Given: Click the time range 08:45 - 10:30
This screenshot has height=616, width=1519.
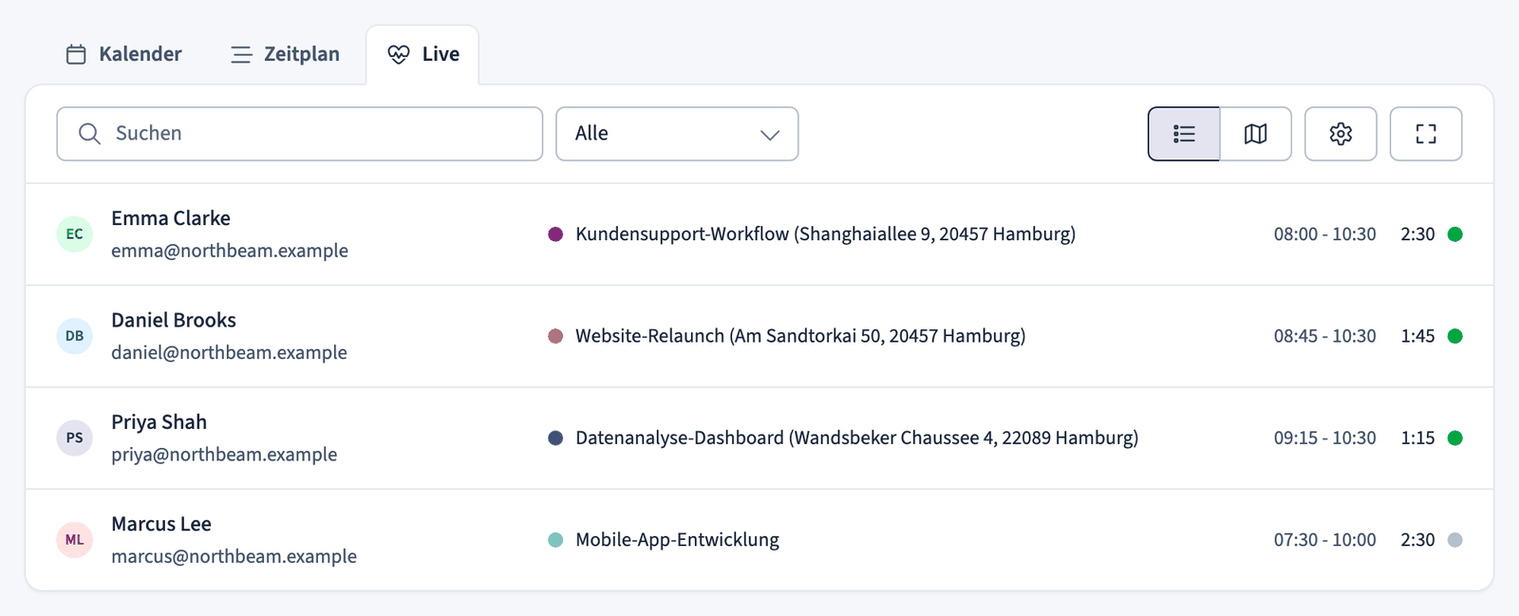Looking at the screenshot, I should coord(1324,336).
